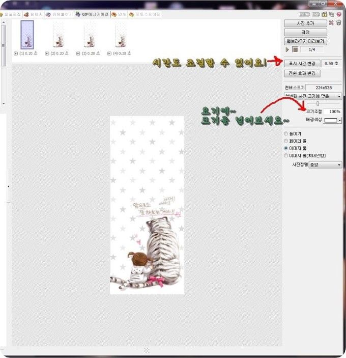Click 표시 시간 변경 button
Image resolution: width=346 pixels, height=358 pixels.
[302, 63]
